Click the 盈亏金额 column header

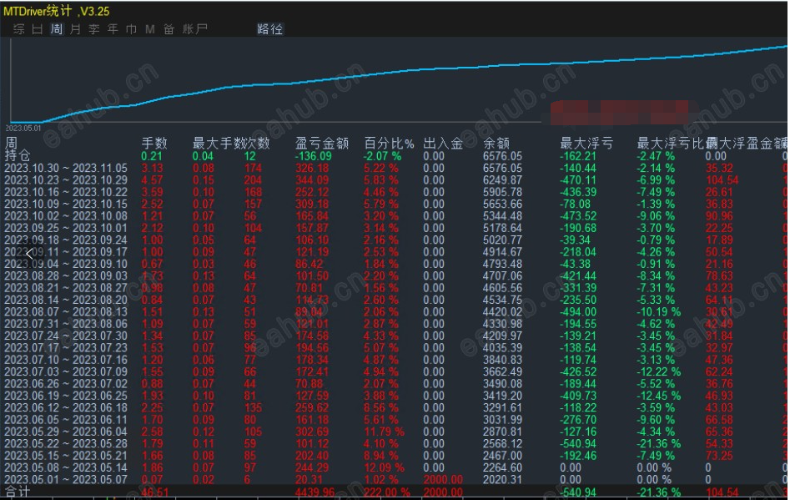322,143
